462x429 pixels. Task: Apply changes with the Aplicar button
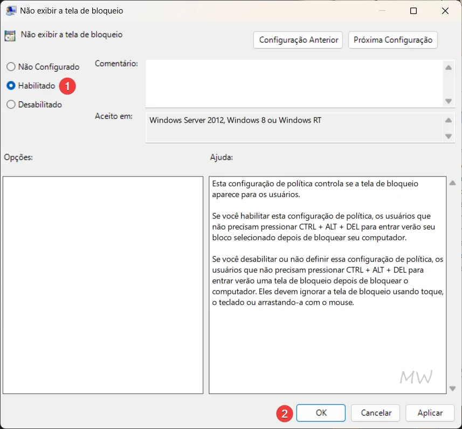point(430,412)
